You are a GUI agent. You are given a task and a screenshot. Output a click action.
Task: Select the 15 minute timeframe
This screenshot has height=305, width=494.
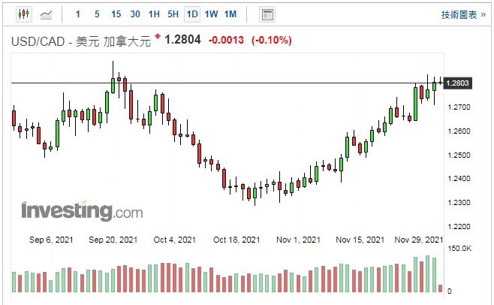[x=116, y=14]
